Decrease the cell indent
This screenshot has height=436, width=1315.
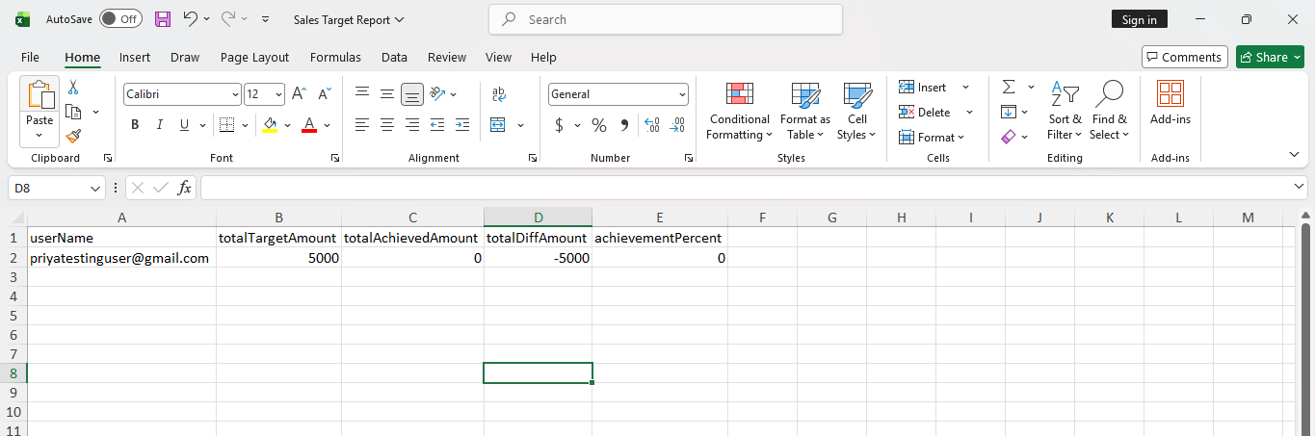click(437, 125)
